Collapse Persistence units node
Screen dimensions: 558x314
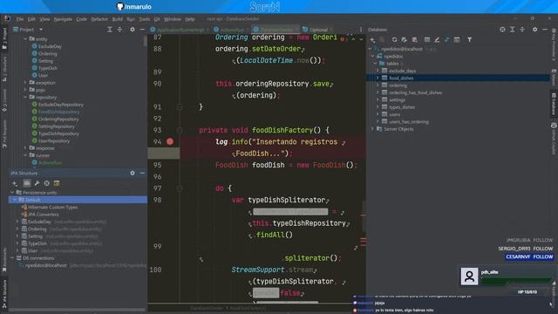click(12, 193)
